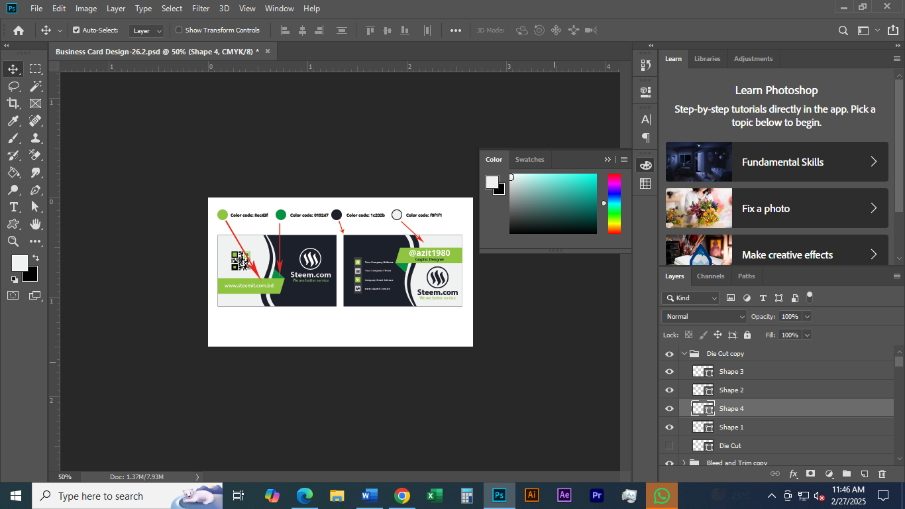The height and width of the screenshot is (509, 905).
Task: Click Create new layer icon
Action: coord(864,474)
